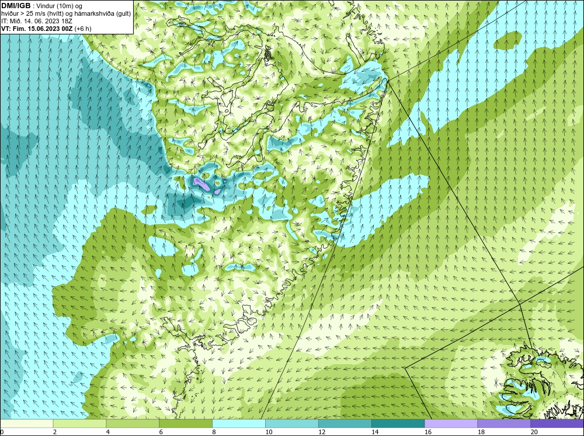Click the legend scale label '4'
This screenshot has width=584, height=436.
point(108,432)
